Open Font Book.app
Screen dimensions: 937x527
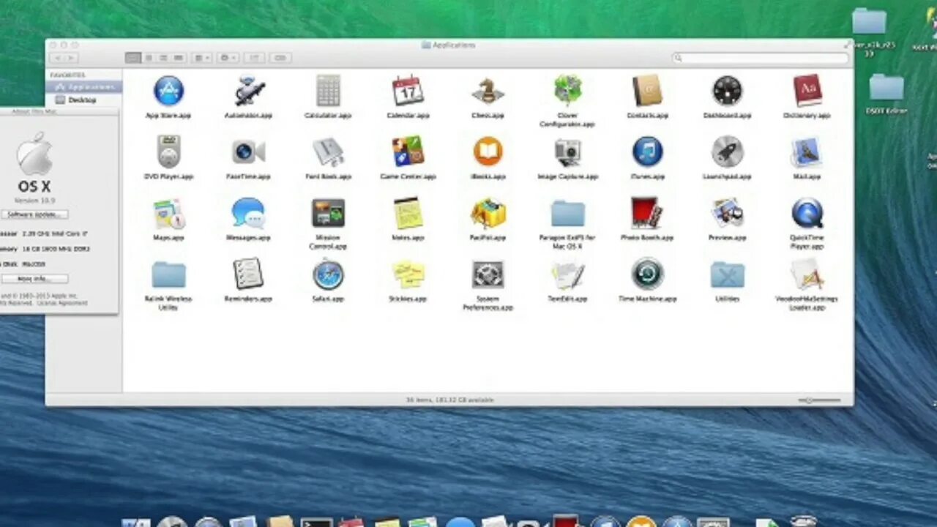coord(328,152)
